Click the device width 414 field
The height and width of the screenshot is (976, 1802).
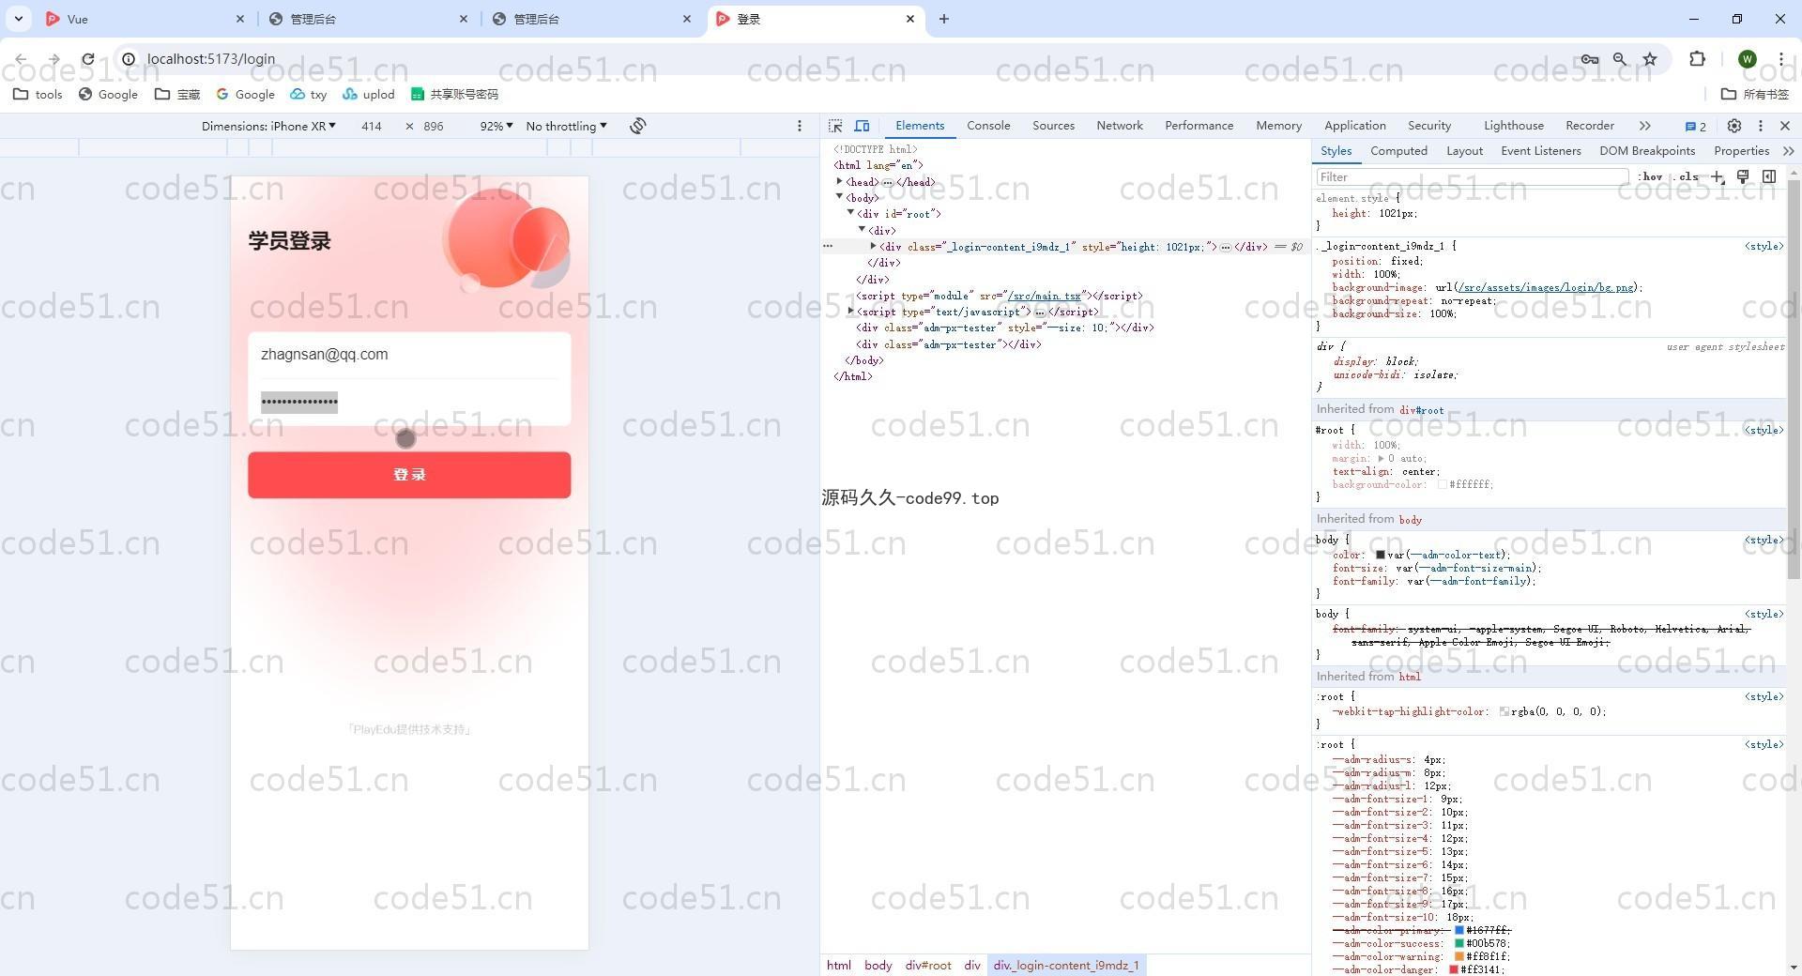click(x=372, y=126)
